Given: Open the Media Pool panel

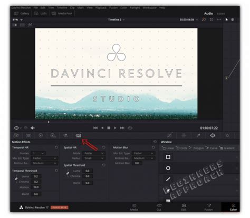Looking at the screenshot, I should click(x=62, y=14).
